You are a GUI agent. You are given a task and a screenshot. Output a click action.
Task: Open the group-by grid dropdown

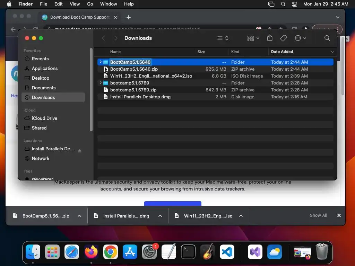point(253,38)
